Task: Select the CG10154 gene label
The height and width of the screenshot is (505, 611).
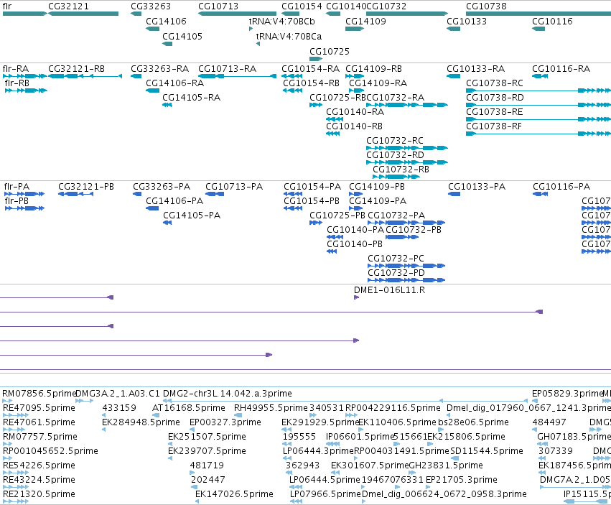Action: [x=302, y=6]
